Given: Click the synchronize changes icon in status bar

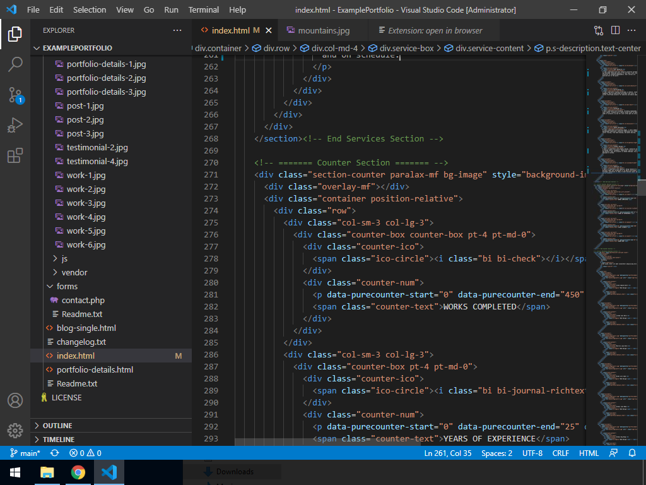Looking at the screenshot, I should pyautogui.click(x=55, y=453).
